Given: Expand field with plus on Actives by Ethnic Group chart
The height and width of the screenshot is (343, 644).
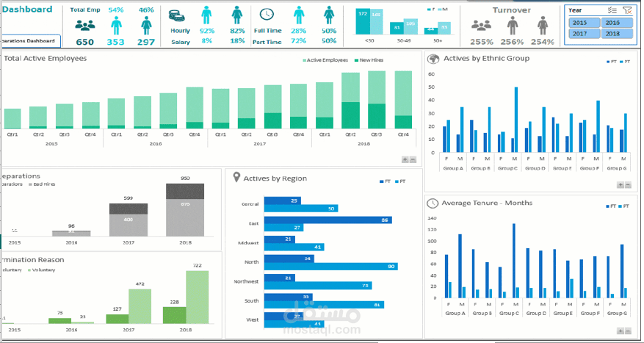Looking at the screenshot, I should [x=621, y=185].
